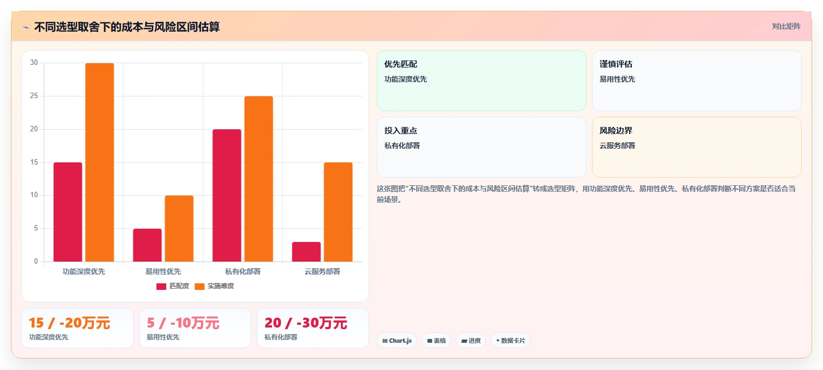Select the Chart.js tag chip

[x=397, y=341]
